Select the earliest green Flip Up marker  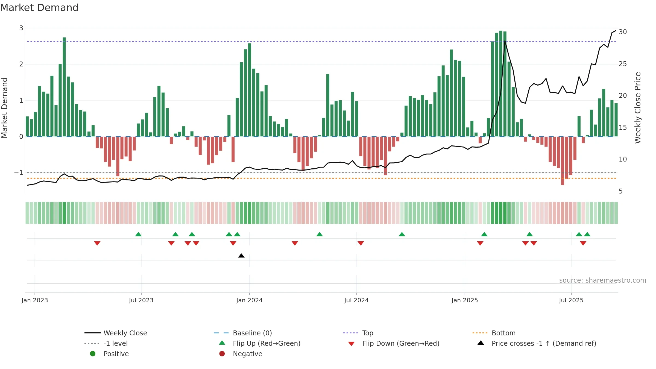[x=138, y=234]
